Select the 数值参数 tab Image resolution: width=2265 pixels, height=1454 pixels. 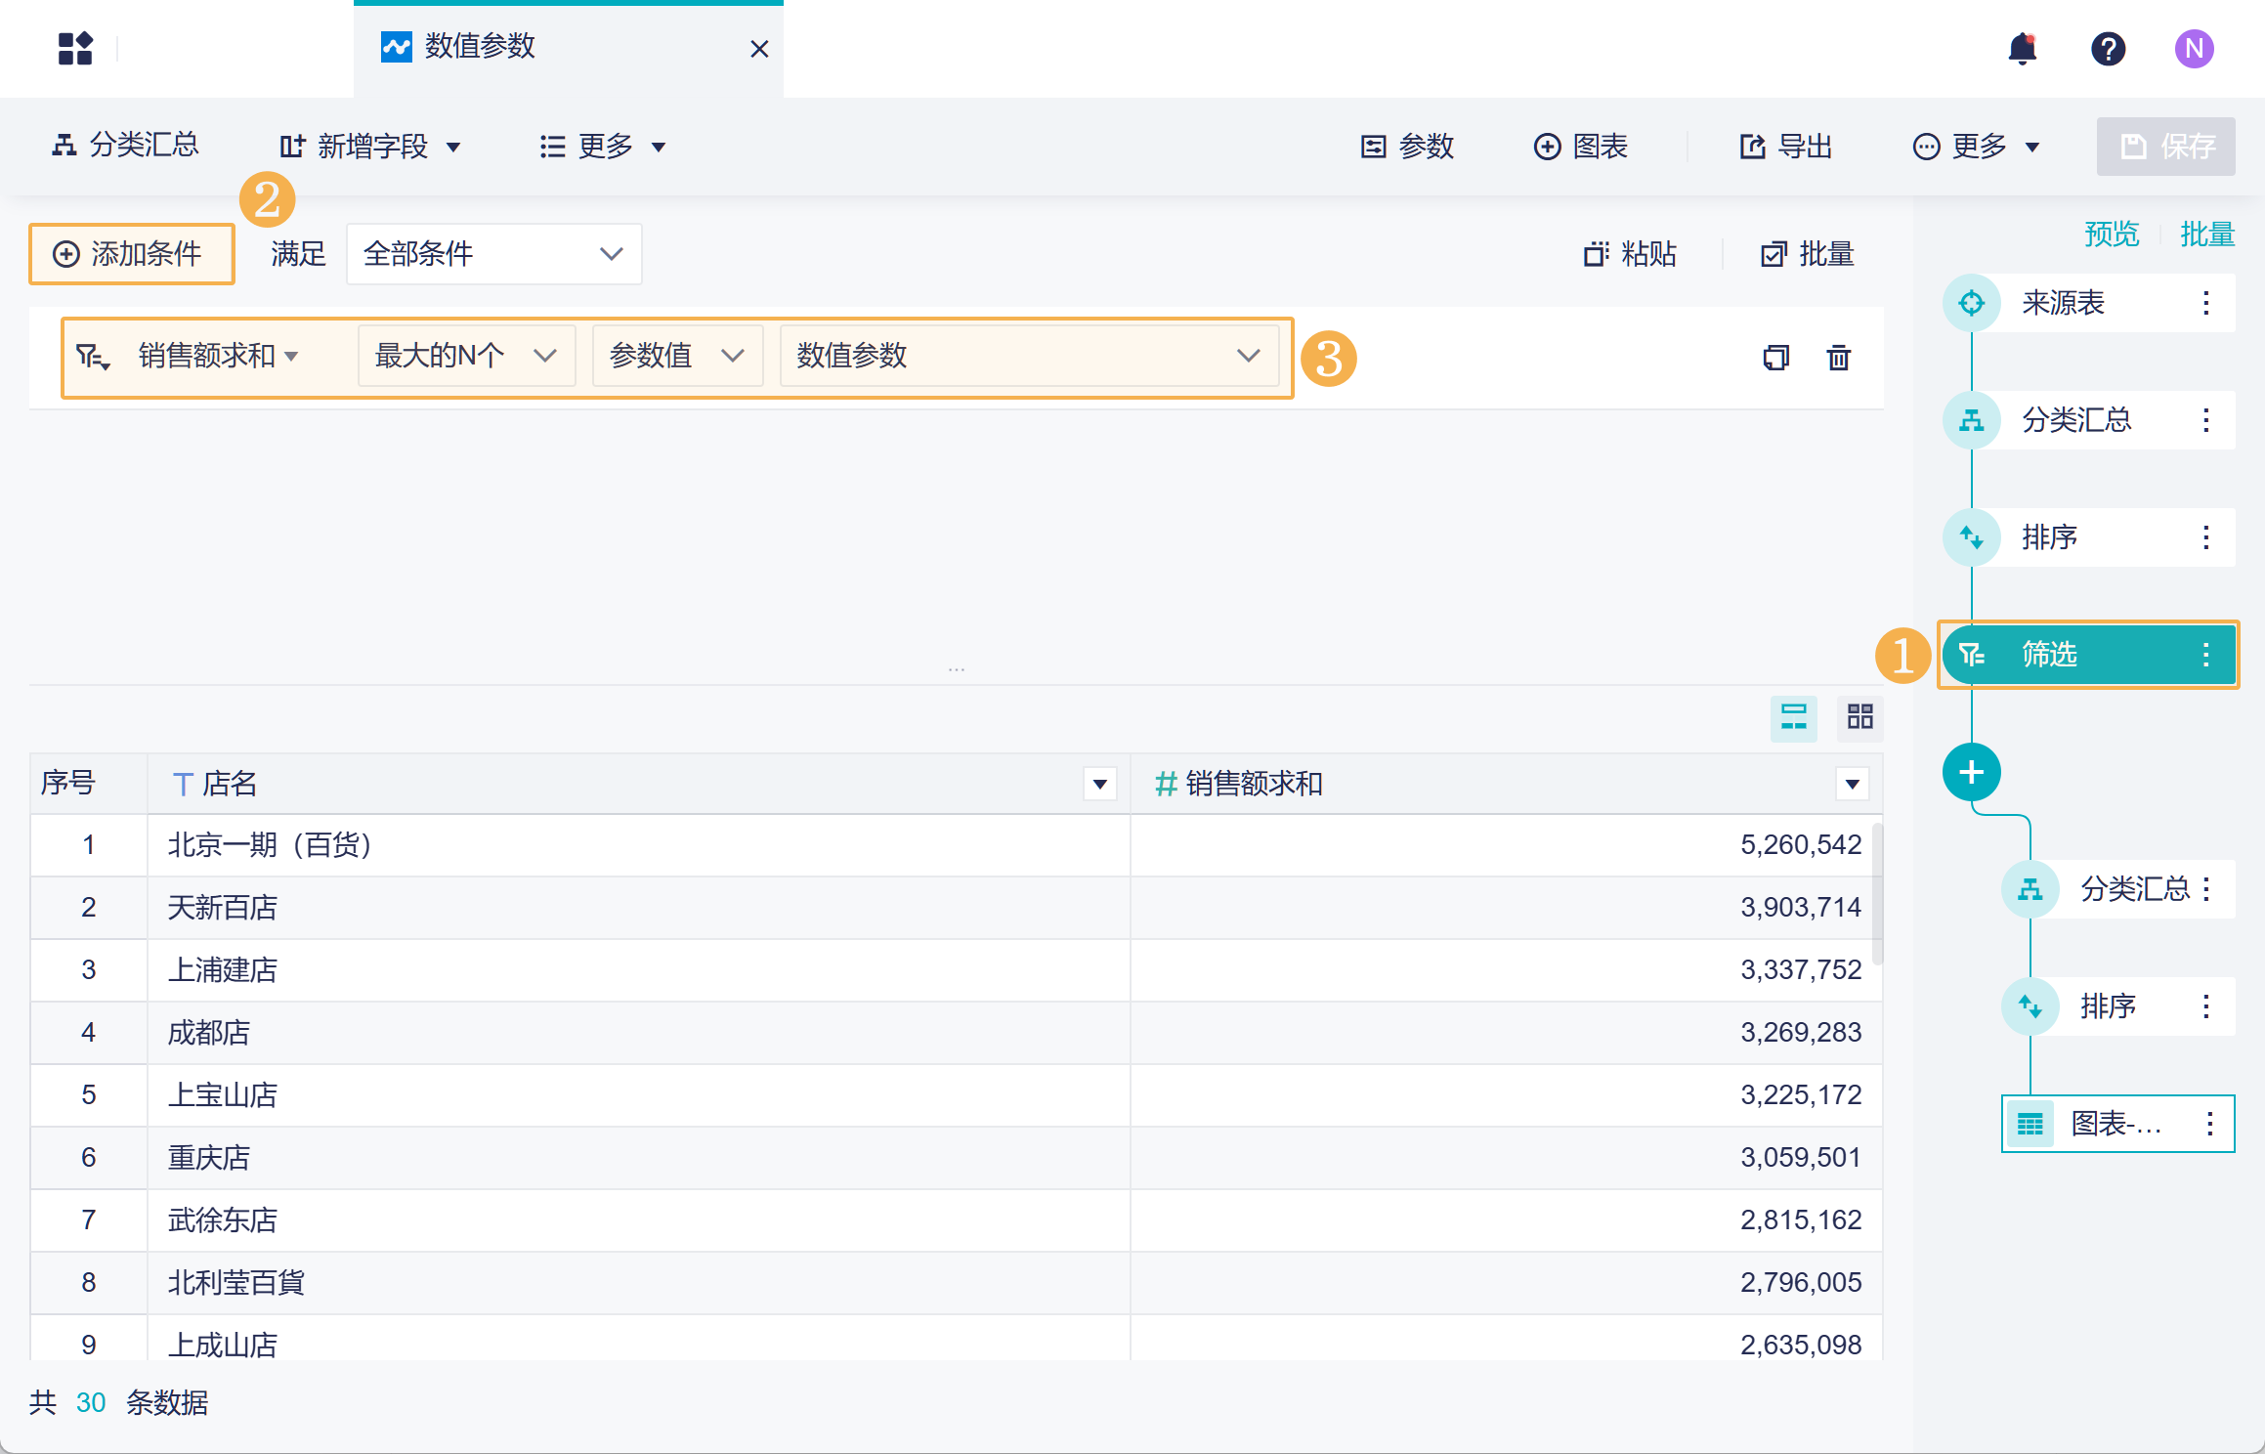[479, 47]
